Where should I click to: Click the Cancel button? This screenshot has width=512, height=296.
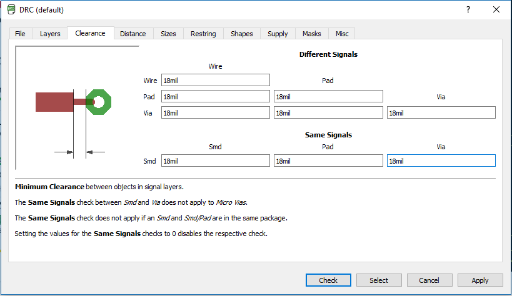click(x=429, y=280)
